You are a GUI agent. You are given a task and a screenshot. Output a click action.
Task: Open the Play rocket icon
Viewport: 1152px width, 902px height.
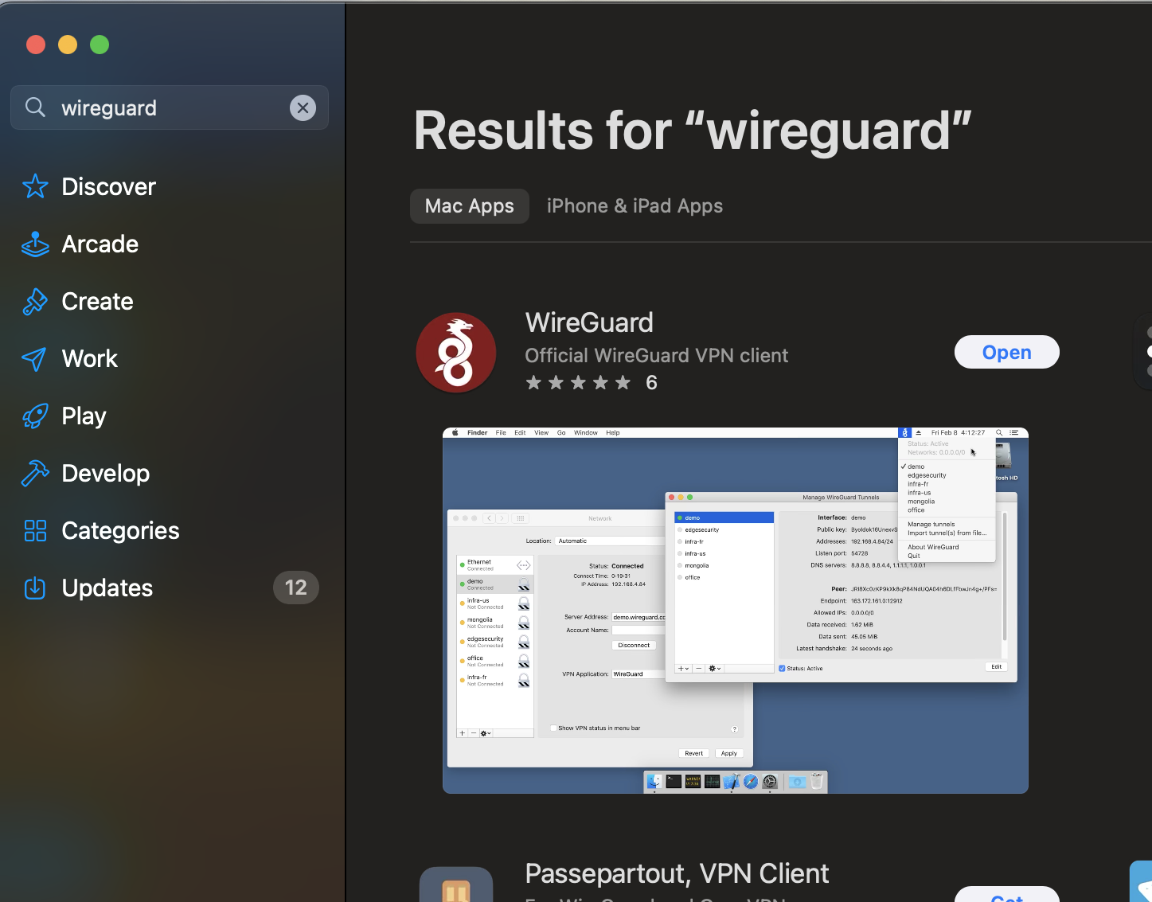(x=35, y=416)
